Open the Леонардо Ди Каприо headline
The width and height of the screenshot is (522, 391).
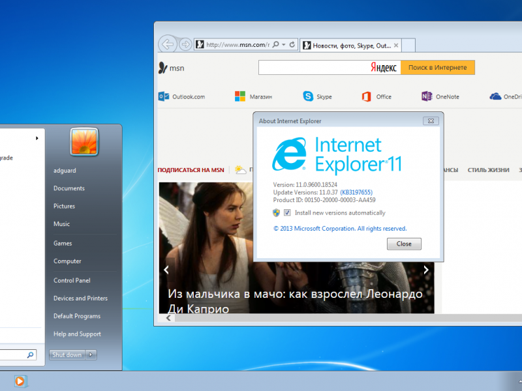(x=295, y=301)
